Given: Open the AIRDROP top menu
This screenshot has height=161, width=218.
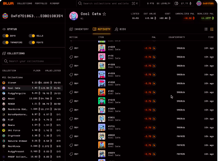Looking at the screenshot, I should [x=54, y=3].
